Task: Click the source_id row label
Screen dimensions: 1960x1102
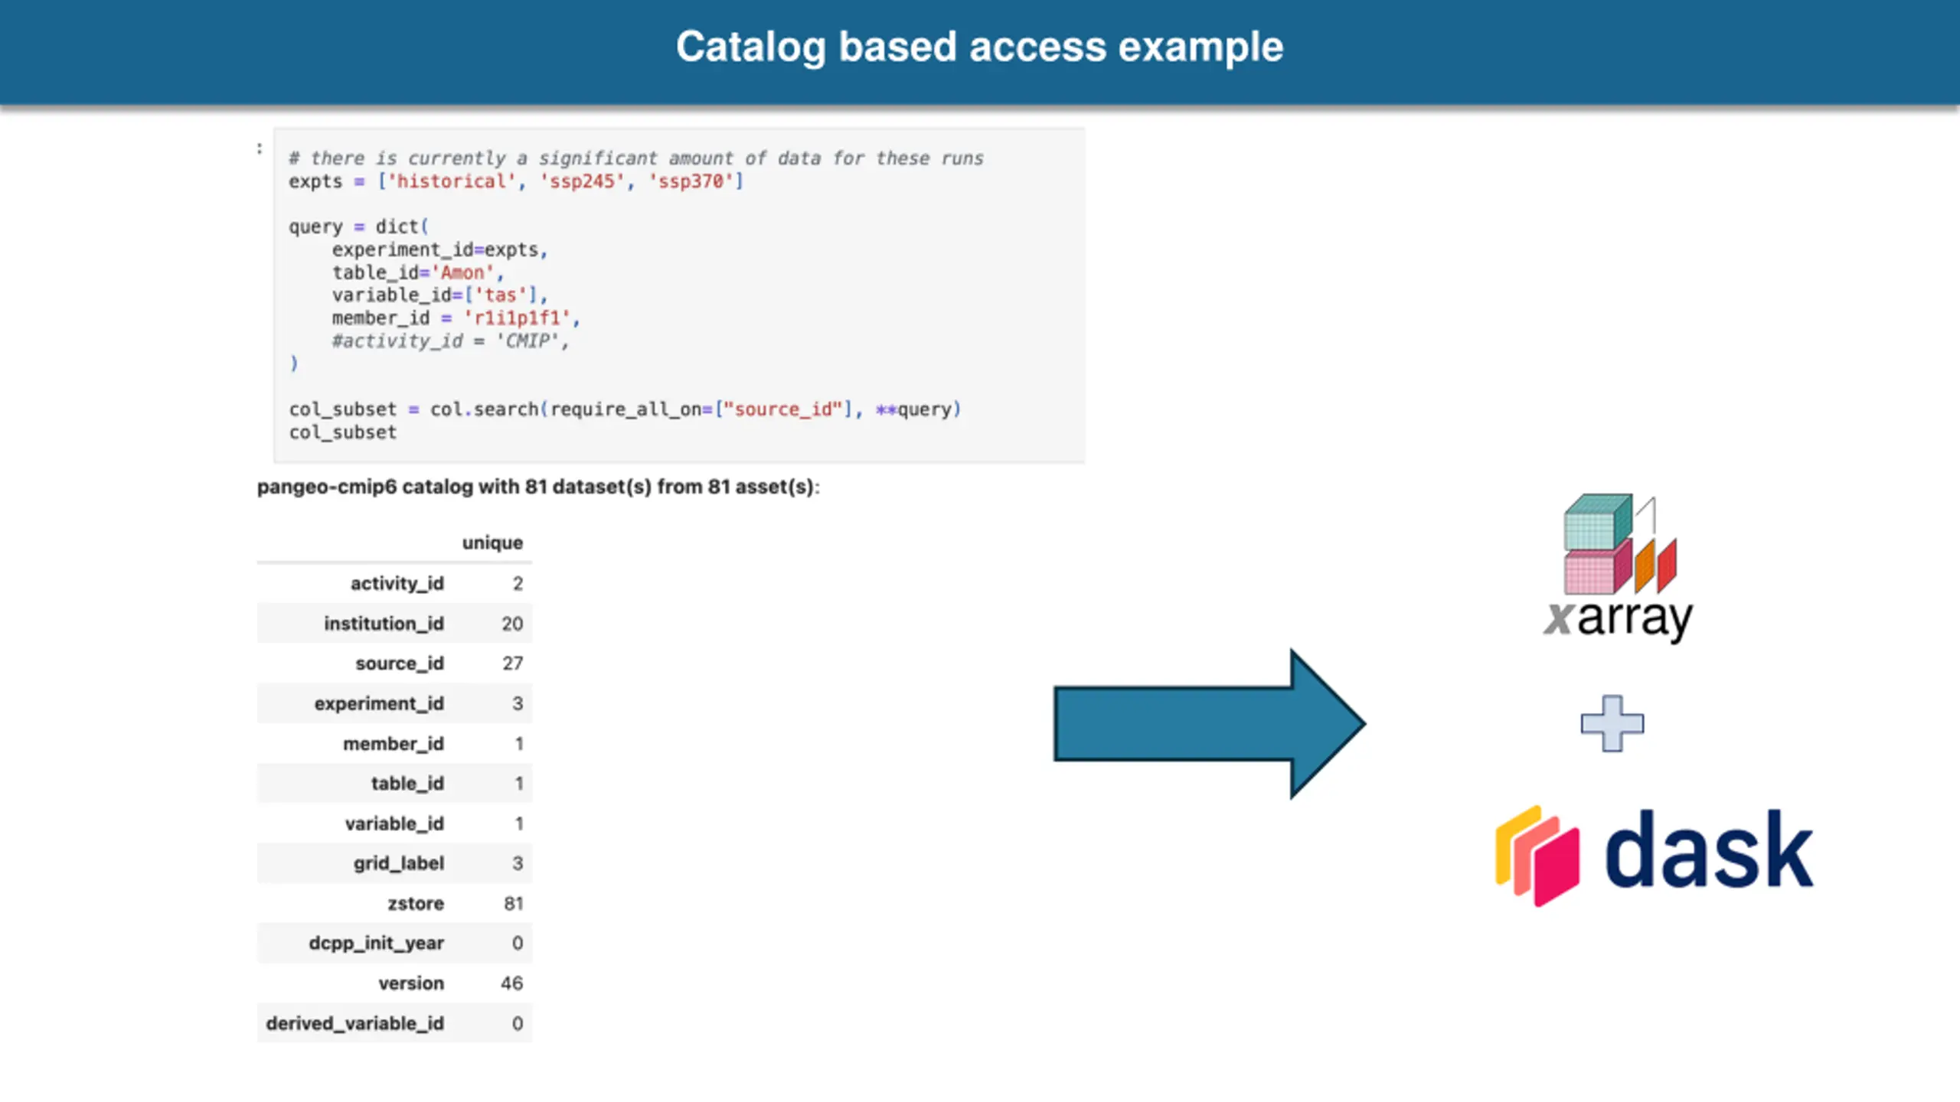Action: coord(399,663)
